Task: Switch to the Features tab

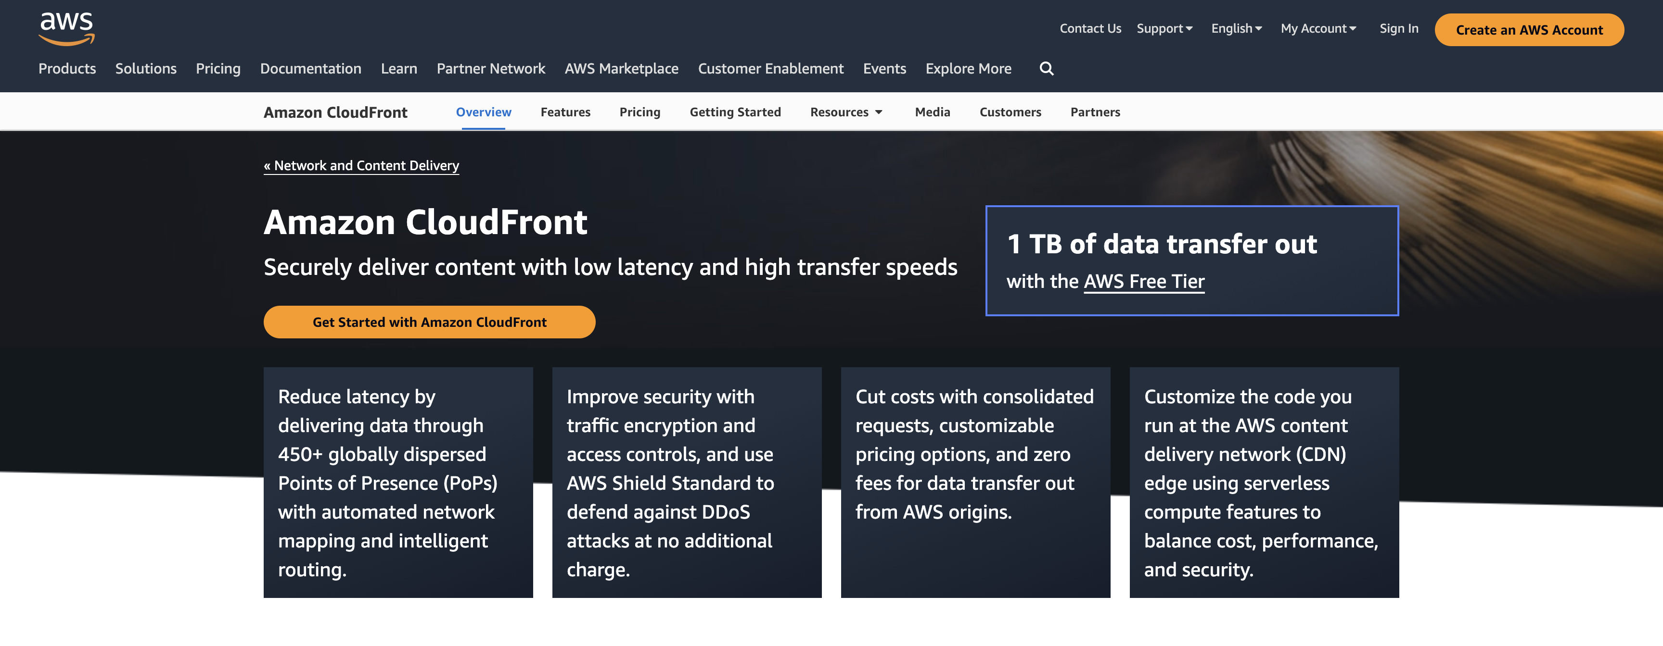Action: [x=565, y=112]
